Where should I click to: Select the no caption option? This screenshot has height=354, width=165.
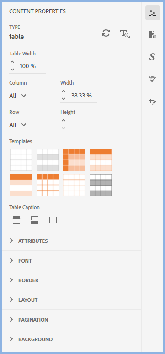click(53, 220)
